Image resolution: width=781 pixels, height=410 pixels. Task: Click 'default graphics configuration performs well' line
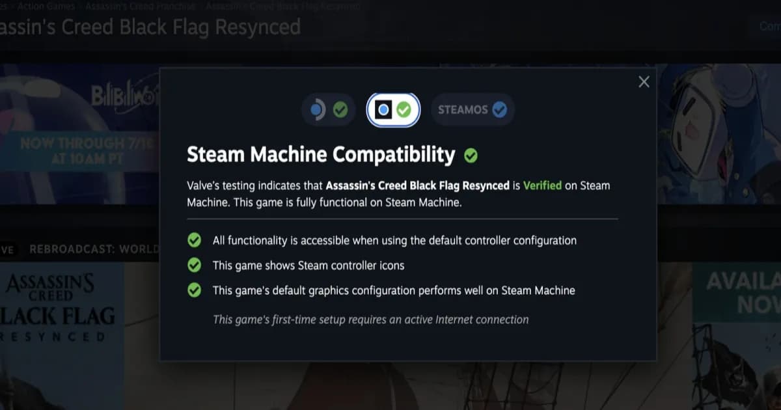(x=394, y=290)
